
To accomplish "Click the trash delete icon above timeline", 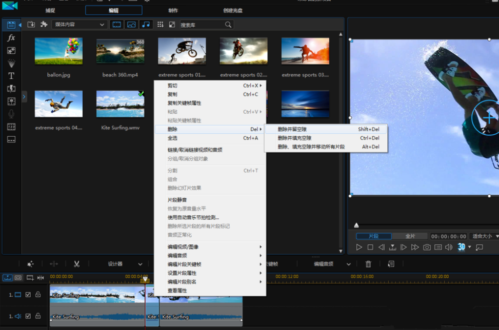I will click(x=368, y=263).
